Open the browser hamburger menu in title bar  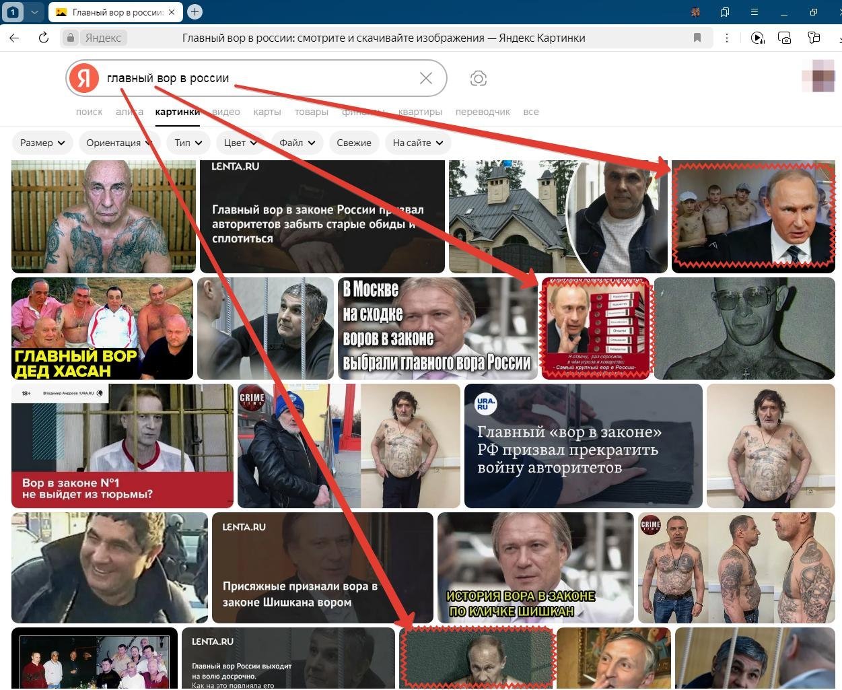[x=755, y=11]
